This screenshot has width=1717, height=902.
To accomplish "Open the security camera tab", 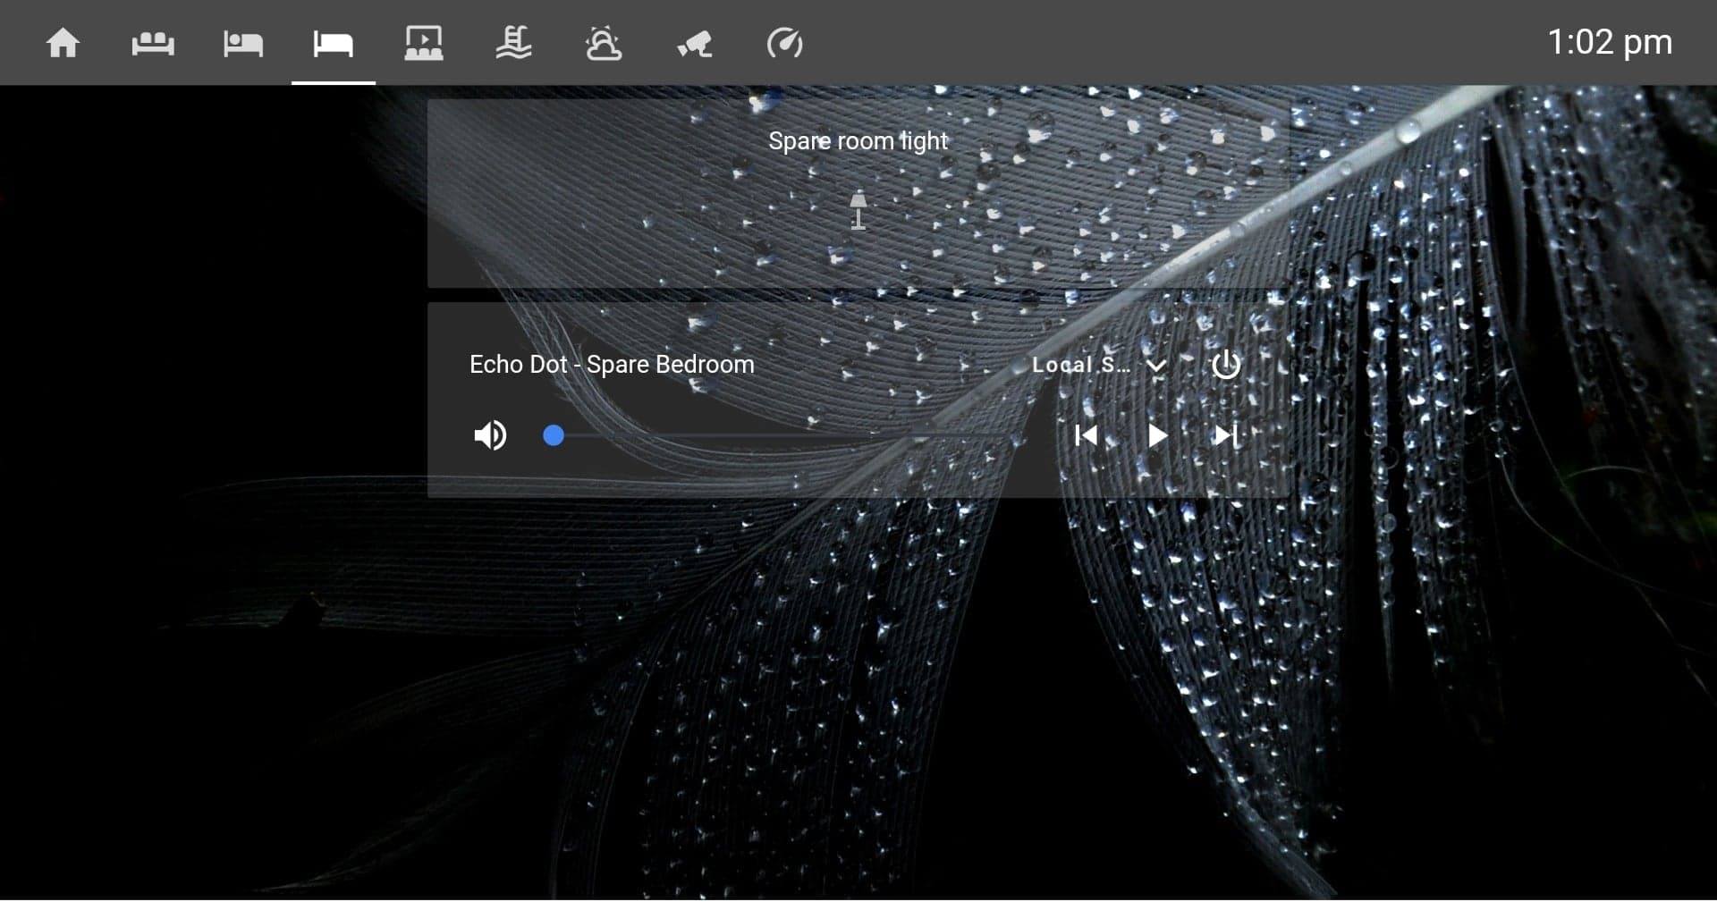I will (x=694, y=43).
